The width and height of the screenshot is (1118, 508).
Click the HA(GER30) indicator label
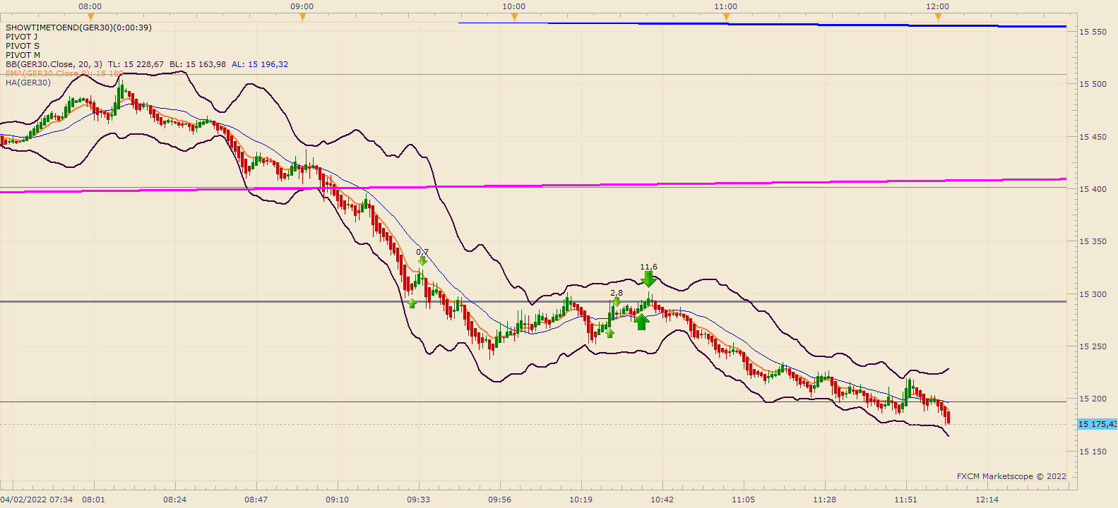coord(28,83)
